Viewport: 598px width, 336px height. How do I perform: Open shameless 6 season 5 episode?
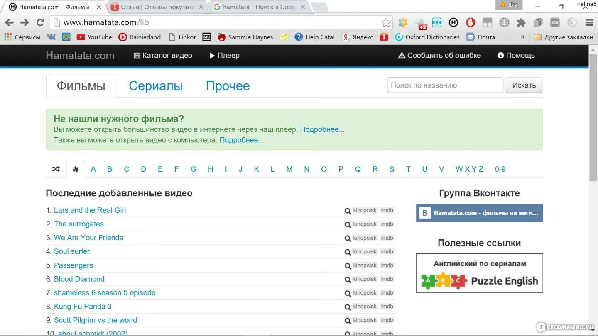pyautogui.click(x=105, y=293)
